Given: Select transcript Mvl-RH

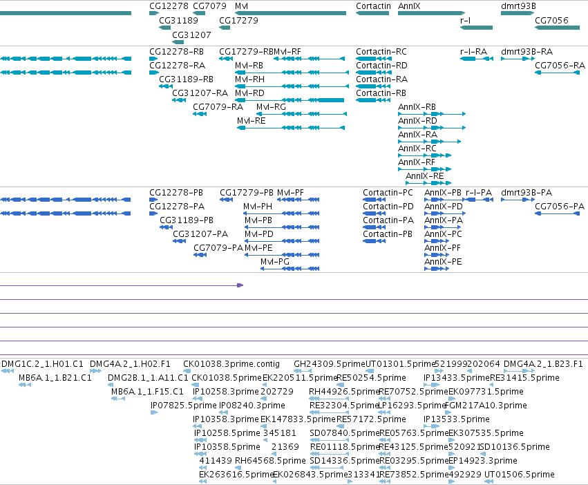Looking at the screenshot, I should click(292, 86).
